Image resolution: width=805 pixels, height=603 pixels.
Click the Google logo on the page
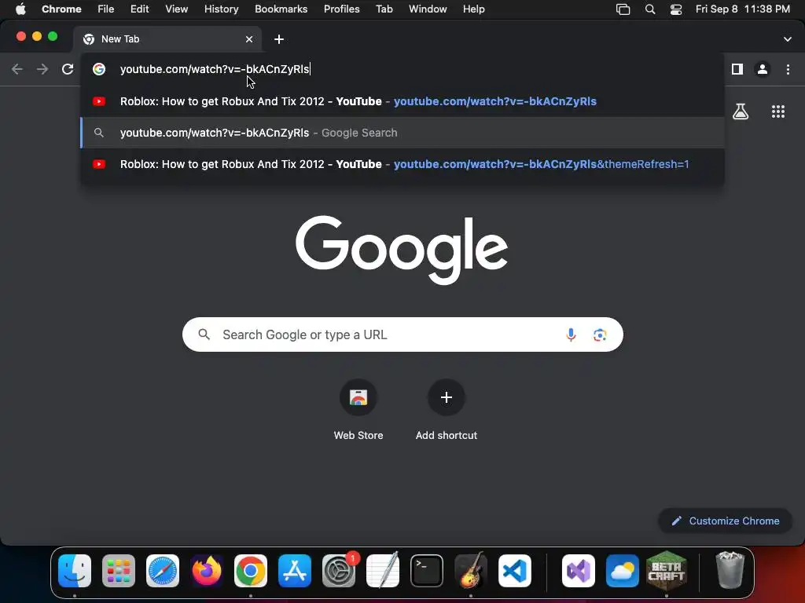coord(402,249)
